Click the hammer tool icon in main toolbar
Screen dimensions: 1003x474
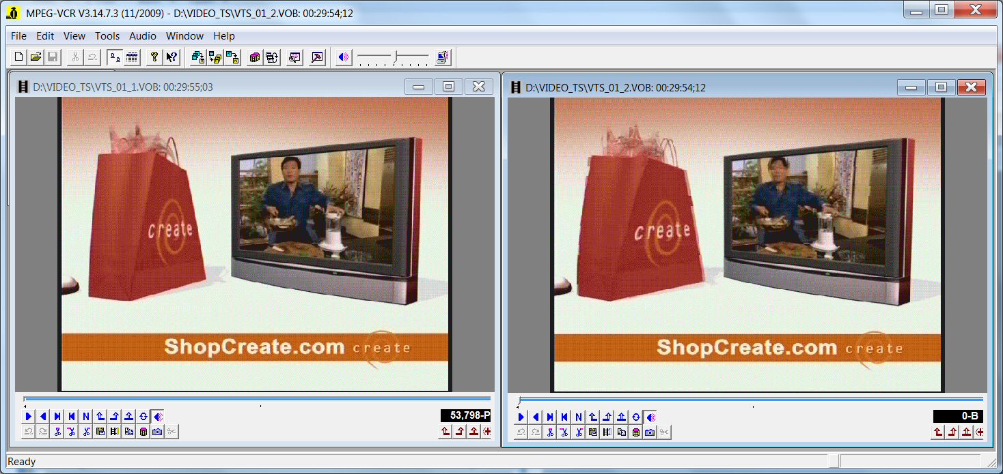(317, 57)
